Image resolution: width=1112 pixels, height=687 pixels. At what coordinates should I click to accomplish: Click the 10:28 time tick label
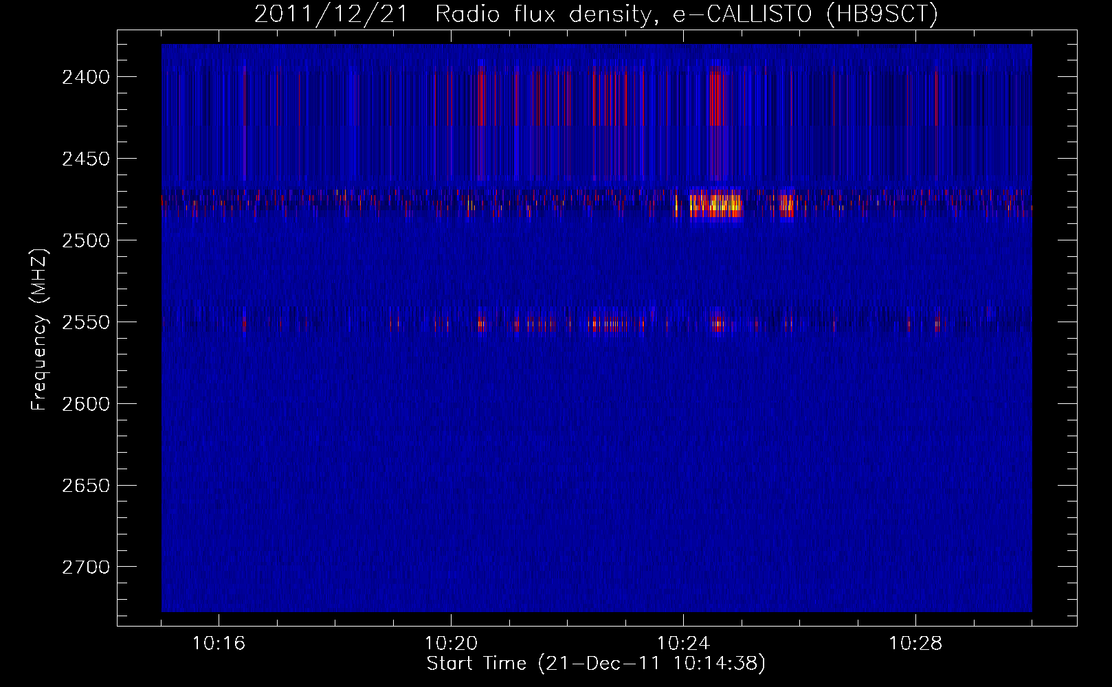tap(915, 644)
